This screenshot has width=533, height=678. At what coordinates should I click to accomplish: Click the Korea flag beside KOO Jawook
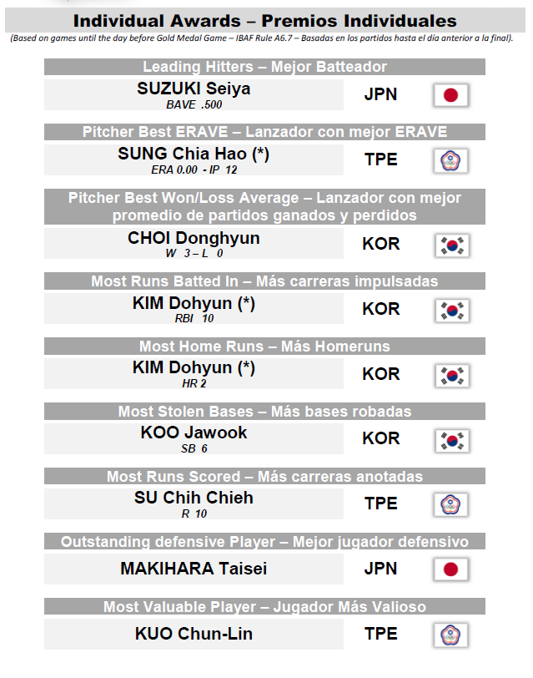click(x=452, y=441)
